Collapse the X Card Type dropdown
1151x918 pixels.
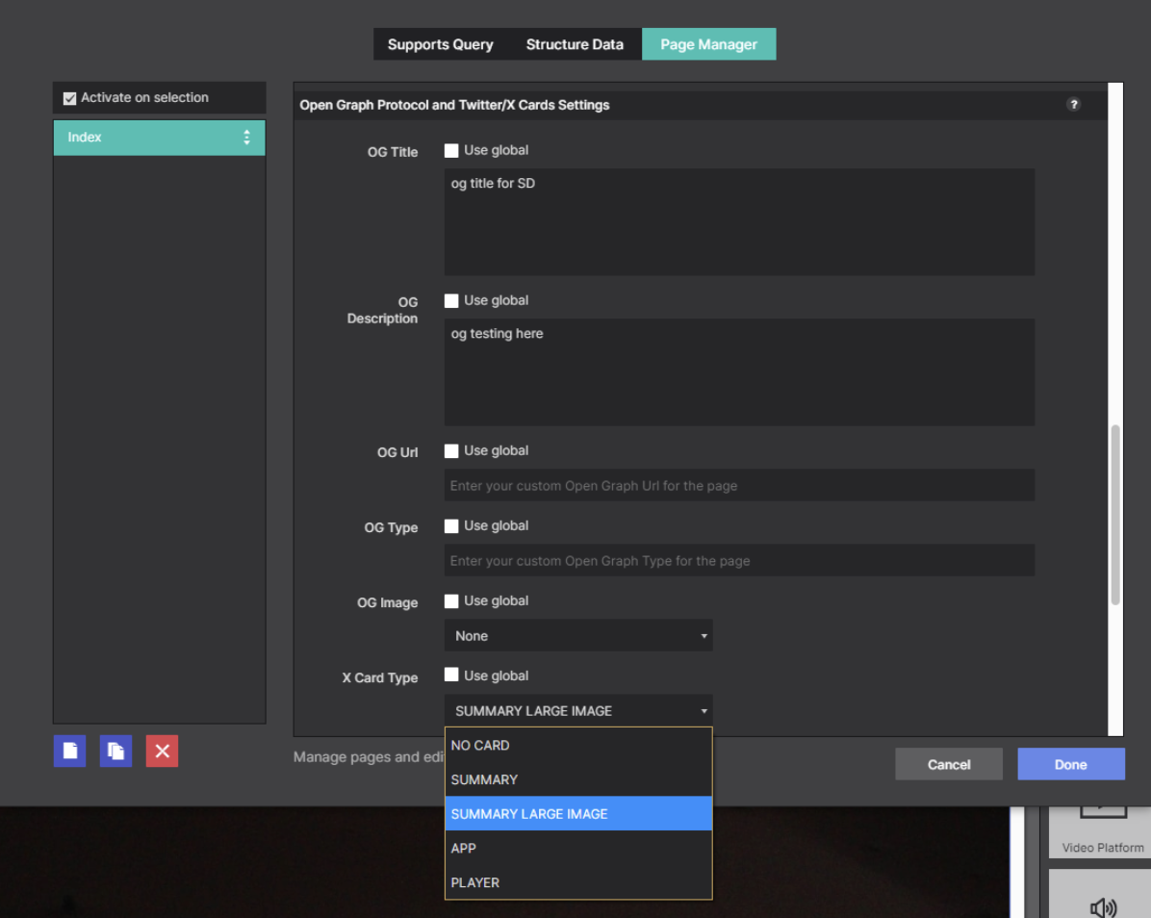pyautogui.click(x=578, y=711)
